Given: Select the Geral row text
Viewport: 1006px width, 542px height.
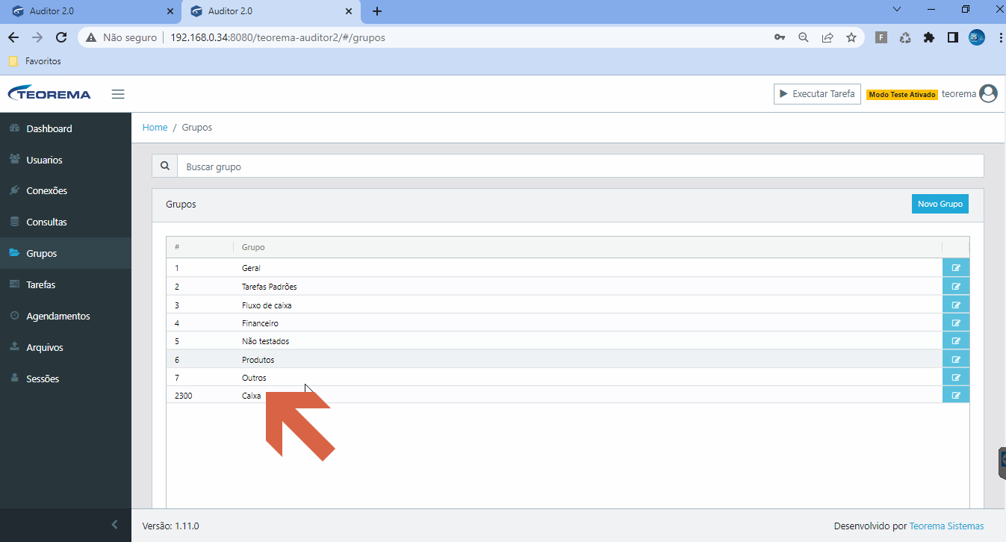Looking at the screenshot, I should pos(251,268).
